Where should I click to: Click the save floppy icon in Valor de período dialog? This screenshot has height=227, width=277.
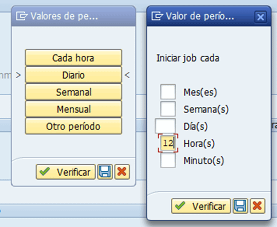[240, 206]
